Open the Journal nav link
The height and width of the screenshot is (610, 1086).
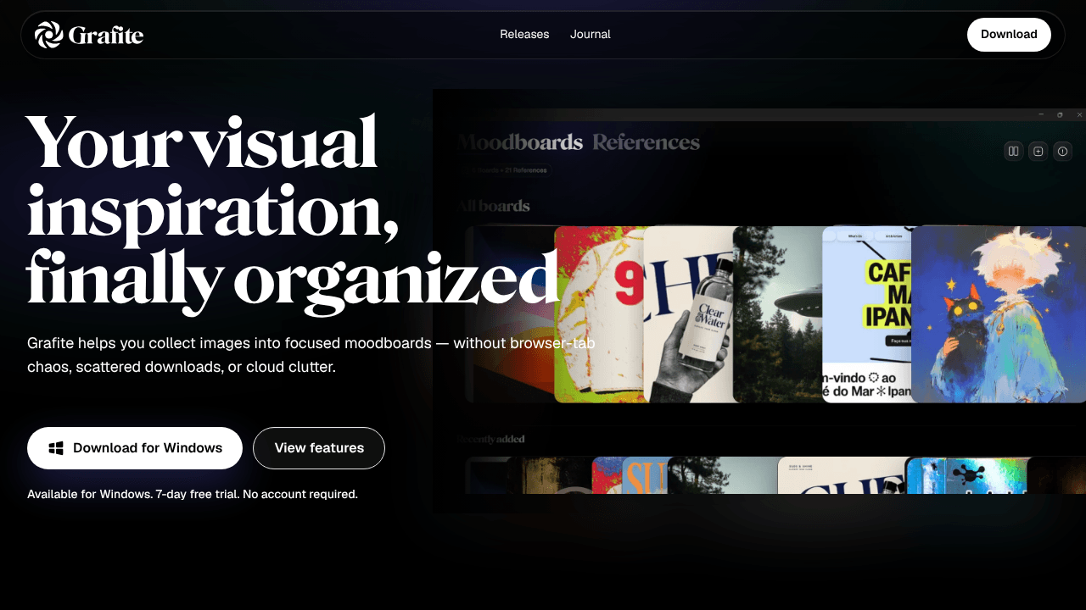click(591, 35)
